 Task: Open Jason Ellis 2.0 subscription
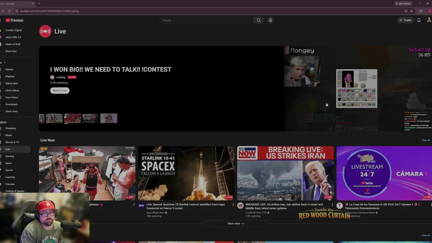pyautogui.click(x=13, y=37)
